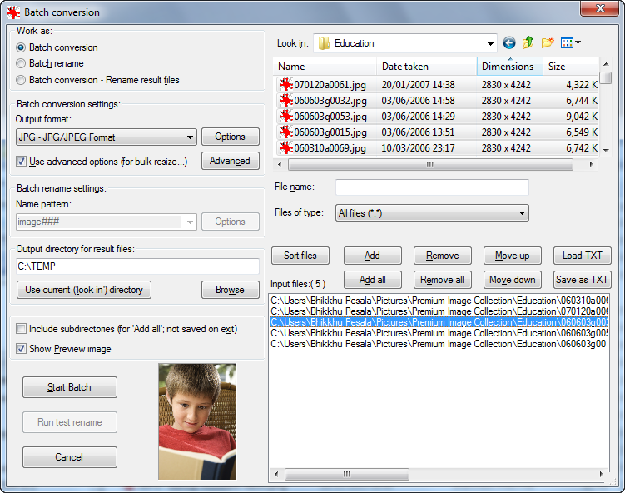
Task: Open the View Menu icon
Action: point(570,43)
